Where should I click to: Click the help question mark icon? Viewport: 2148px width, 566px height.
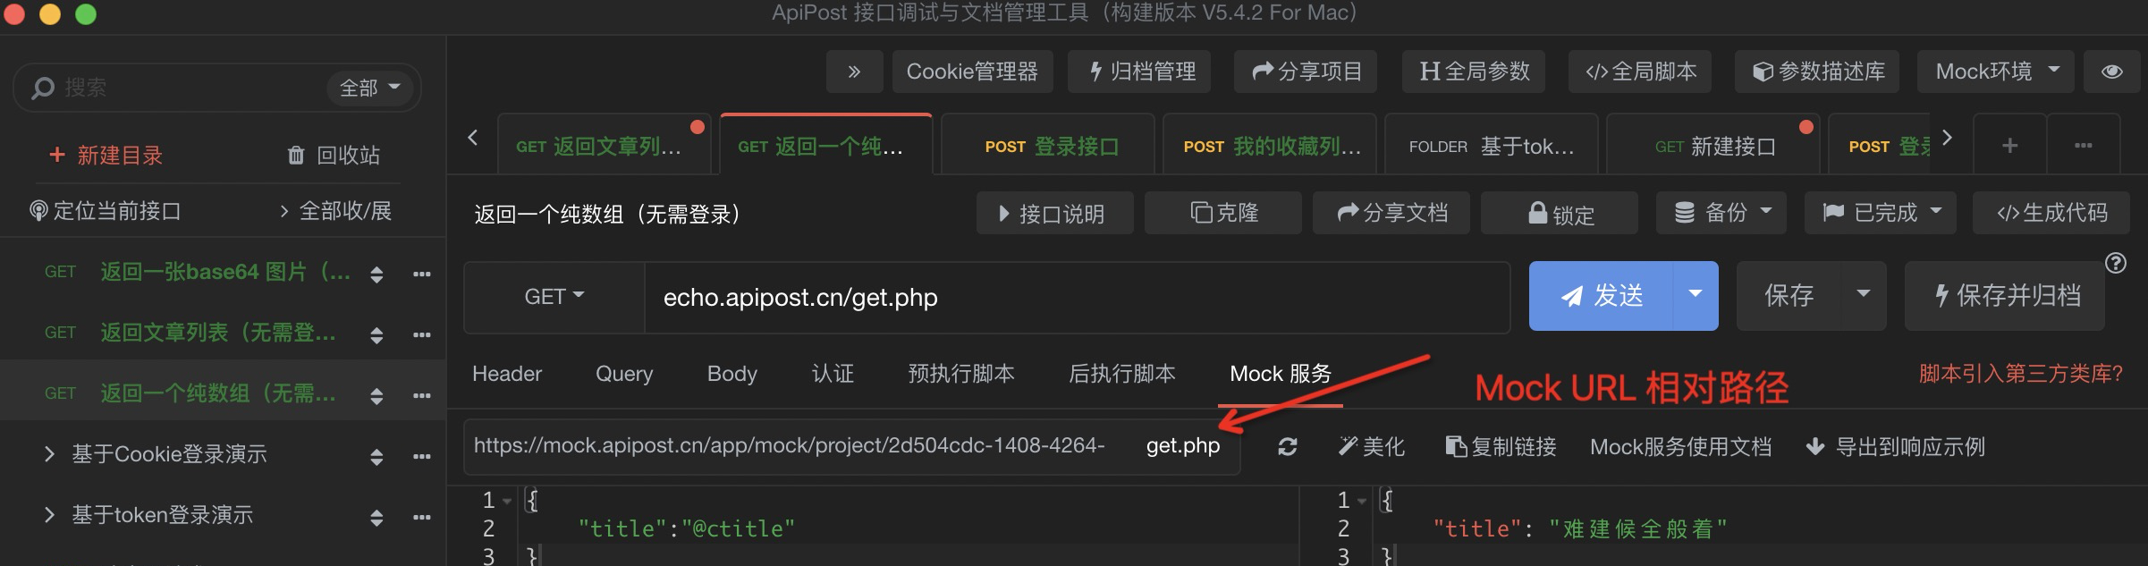click(2116, 263)
